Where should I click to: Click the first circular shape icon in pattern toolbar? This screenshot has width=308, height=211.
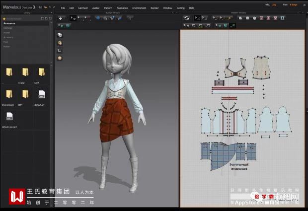[x=240, y=18]
